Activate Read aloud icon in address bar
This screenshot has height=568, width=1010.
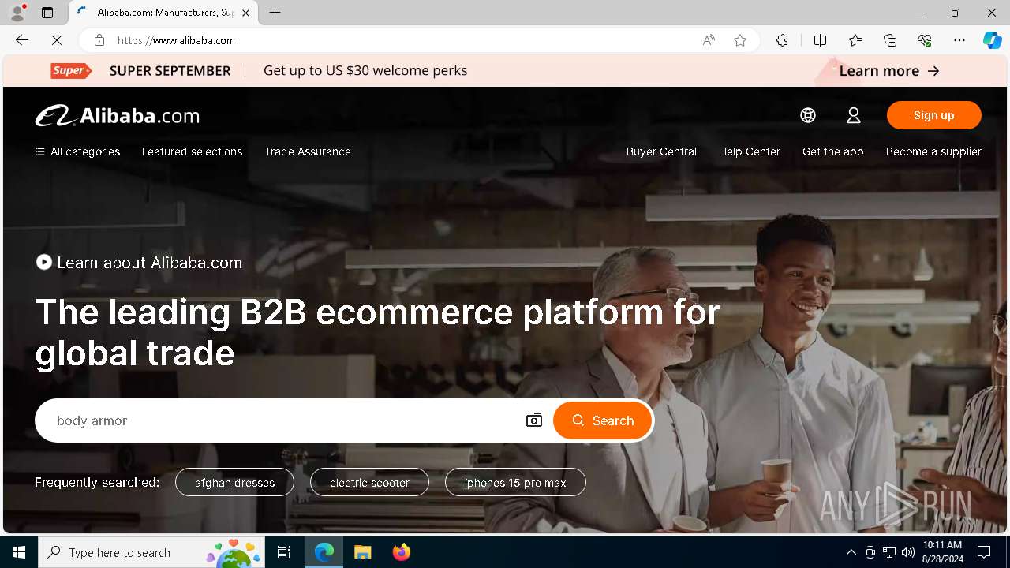pos(709,40)
